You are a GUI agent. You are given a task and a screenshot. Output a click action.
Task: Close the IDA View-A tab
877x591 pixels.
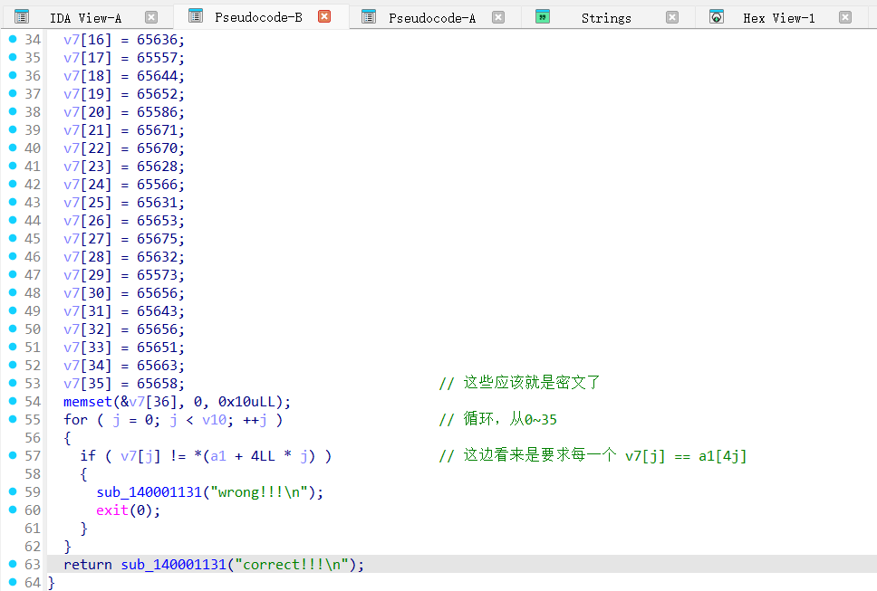click(151, 17)
